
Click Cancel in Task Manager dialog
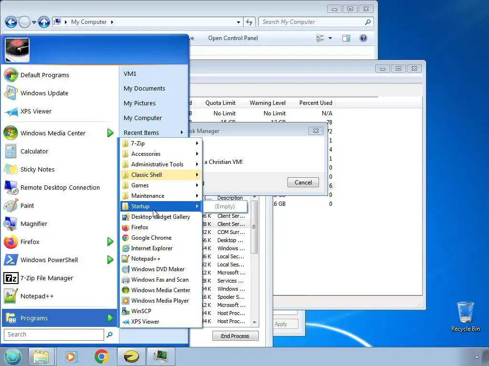coord(303,183)
